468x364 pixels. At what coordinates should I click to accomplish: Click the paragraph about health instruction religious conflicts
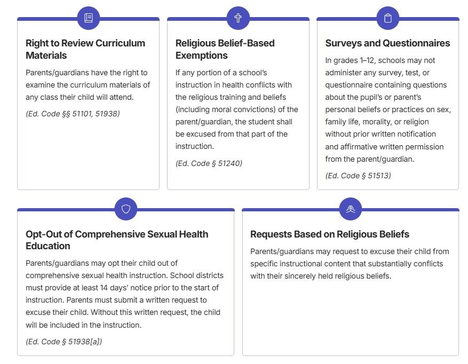(237, 109)
